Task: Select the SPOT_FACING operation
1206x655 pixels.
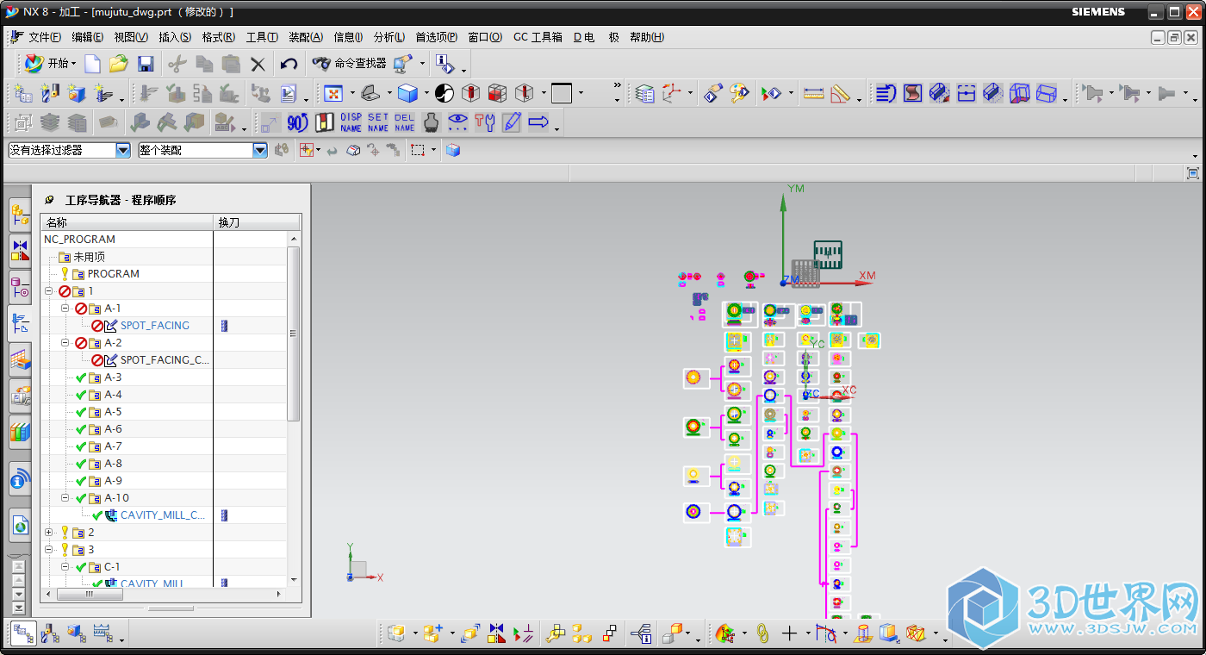Action: (155, 326)
